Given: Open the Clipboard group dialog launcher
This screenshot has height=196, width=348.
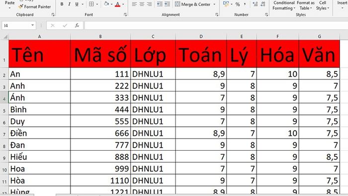Looking at the screenshot, I should (53, 14).
